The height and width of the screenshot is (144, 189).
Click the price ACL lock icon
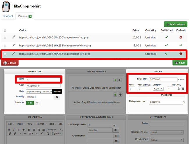tap(179, 89)
